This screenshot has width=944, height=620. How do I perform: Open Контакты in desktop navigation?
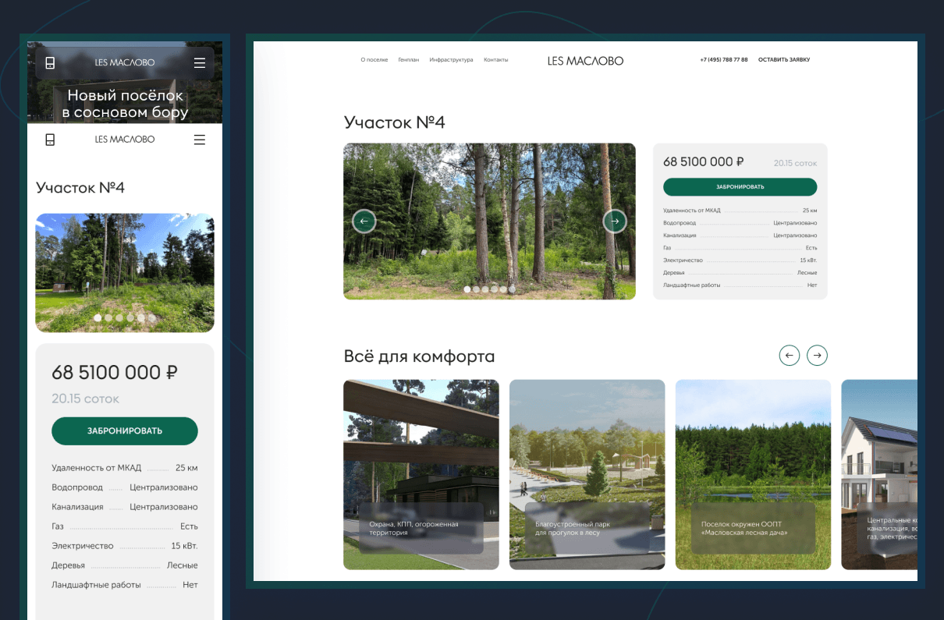495,60
